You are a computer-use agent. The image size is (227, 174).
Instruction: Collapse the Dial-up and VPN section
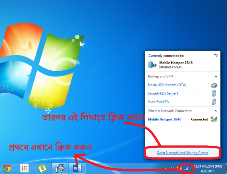pyautogui.click(x=216, y=76)
